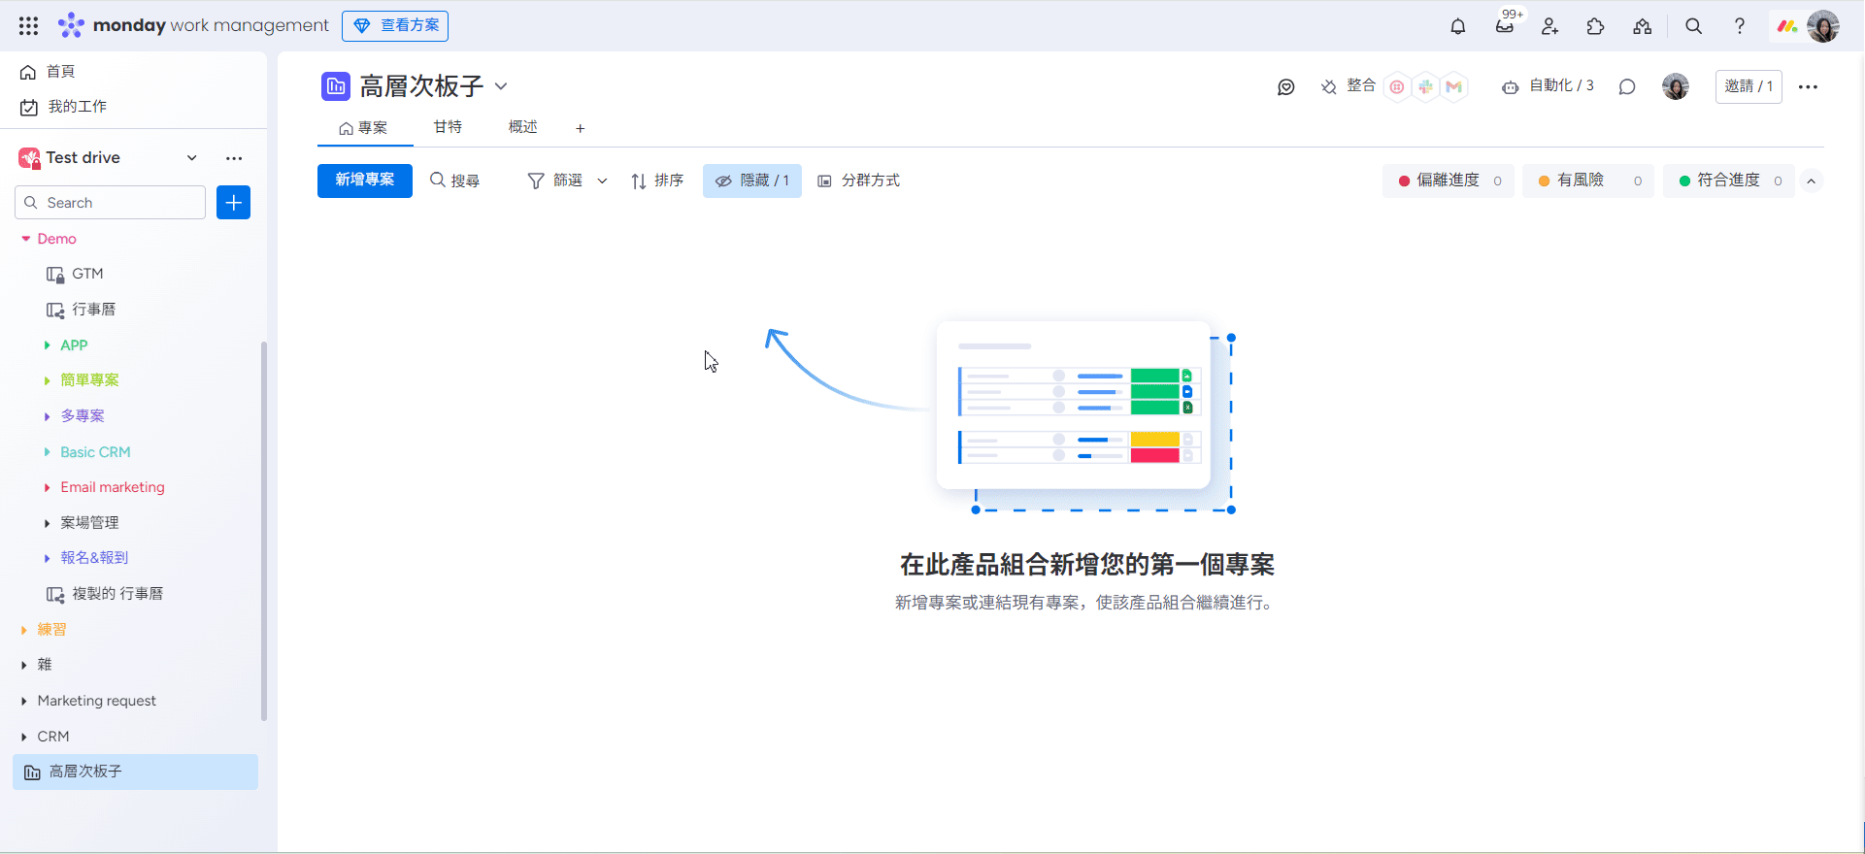Open the apps grid switcher icon

[28, 26]
